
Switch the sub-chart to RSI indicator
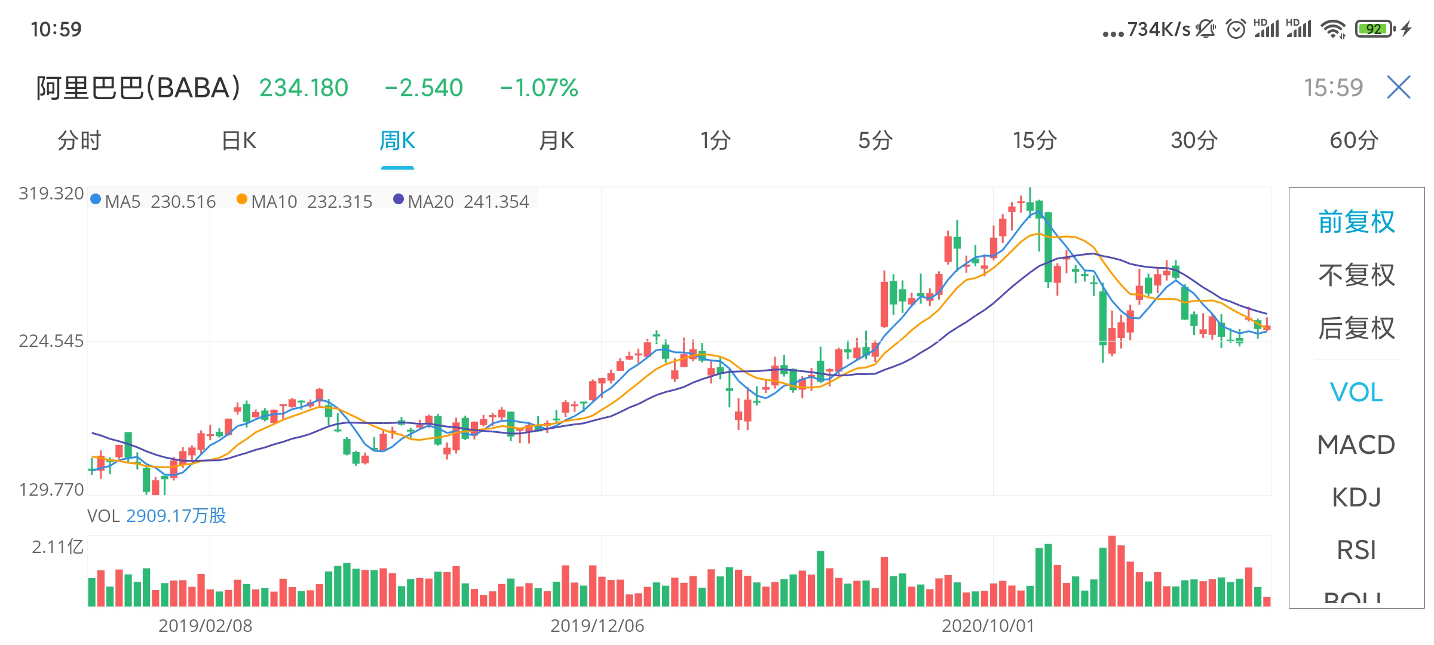1356,550
